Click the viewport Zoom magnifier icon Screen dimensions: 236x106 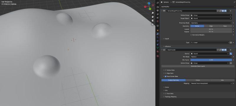tap(153, 13)
